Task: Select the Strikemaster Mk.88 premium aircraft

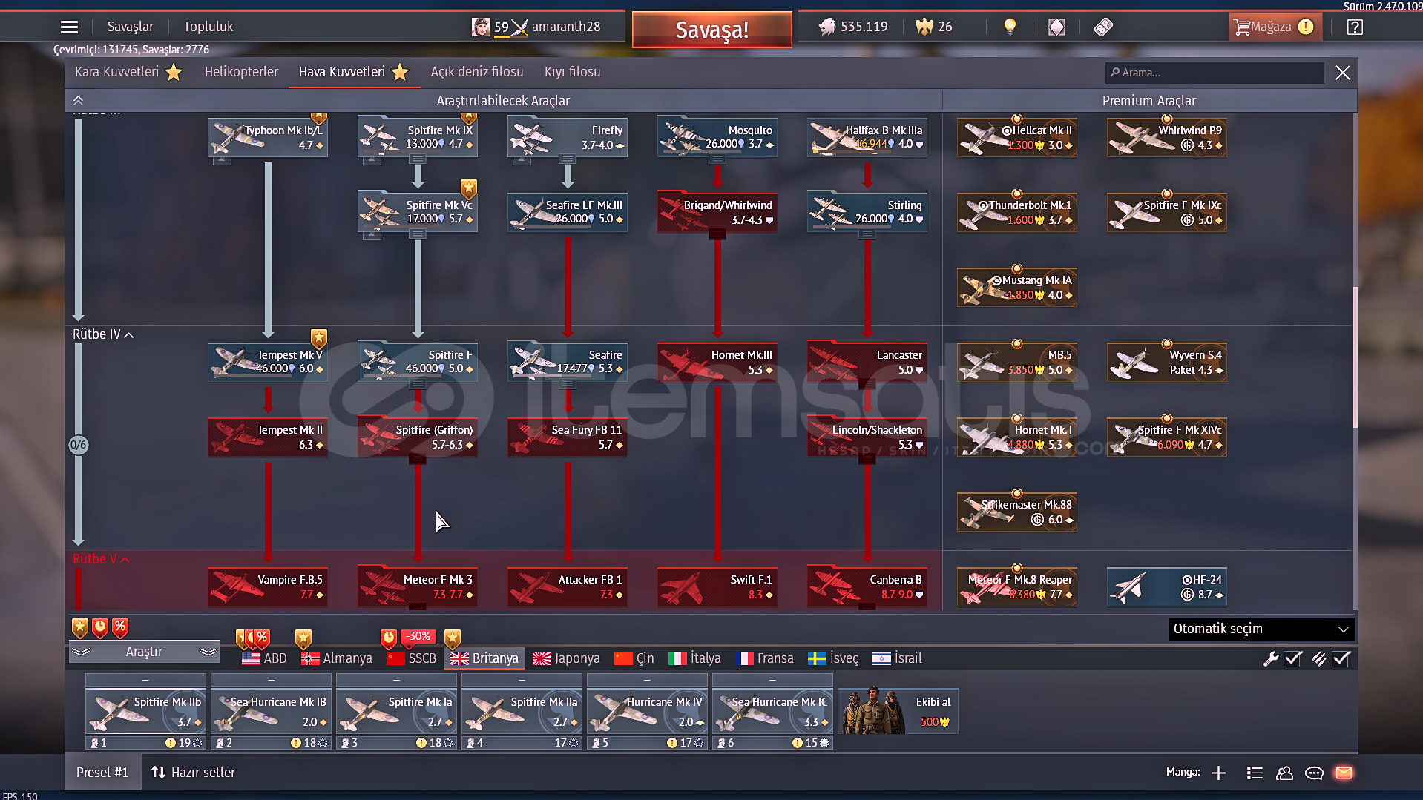Action: tap(1016, 512)
